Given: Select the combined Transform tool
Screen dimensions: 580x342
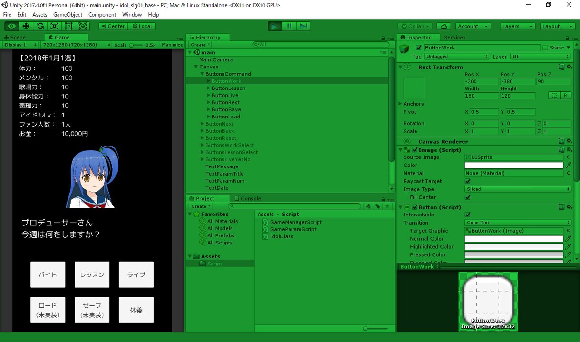Looking at the screenshot, I should coord(83,26).
